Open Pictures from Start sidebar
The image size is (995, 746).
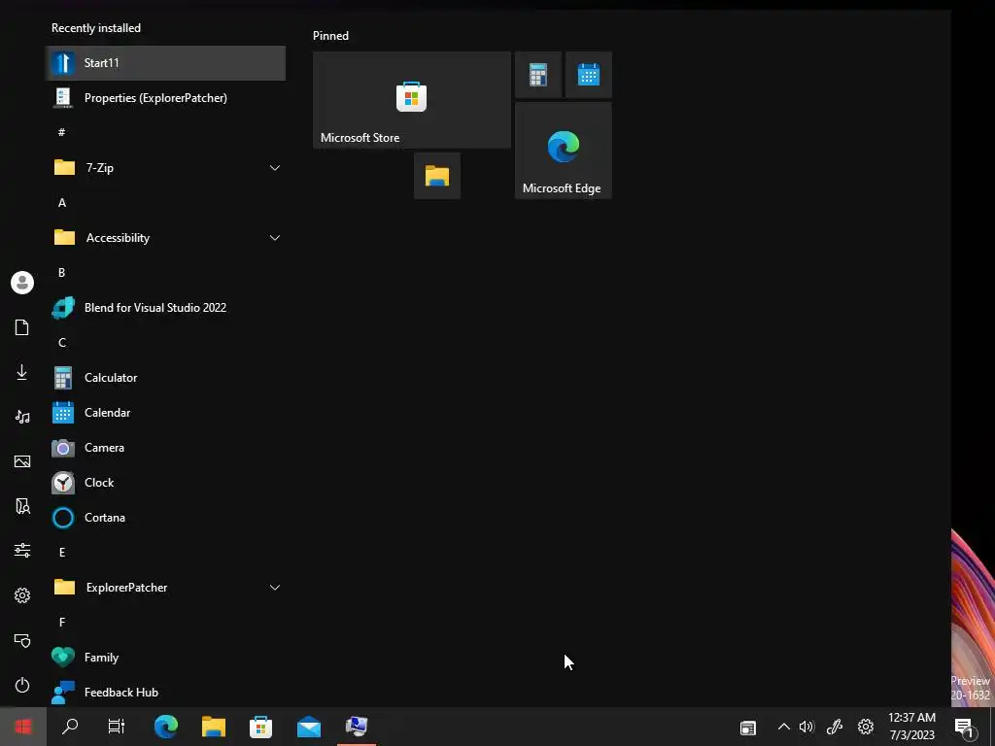click(22, 461)
